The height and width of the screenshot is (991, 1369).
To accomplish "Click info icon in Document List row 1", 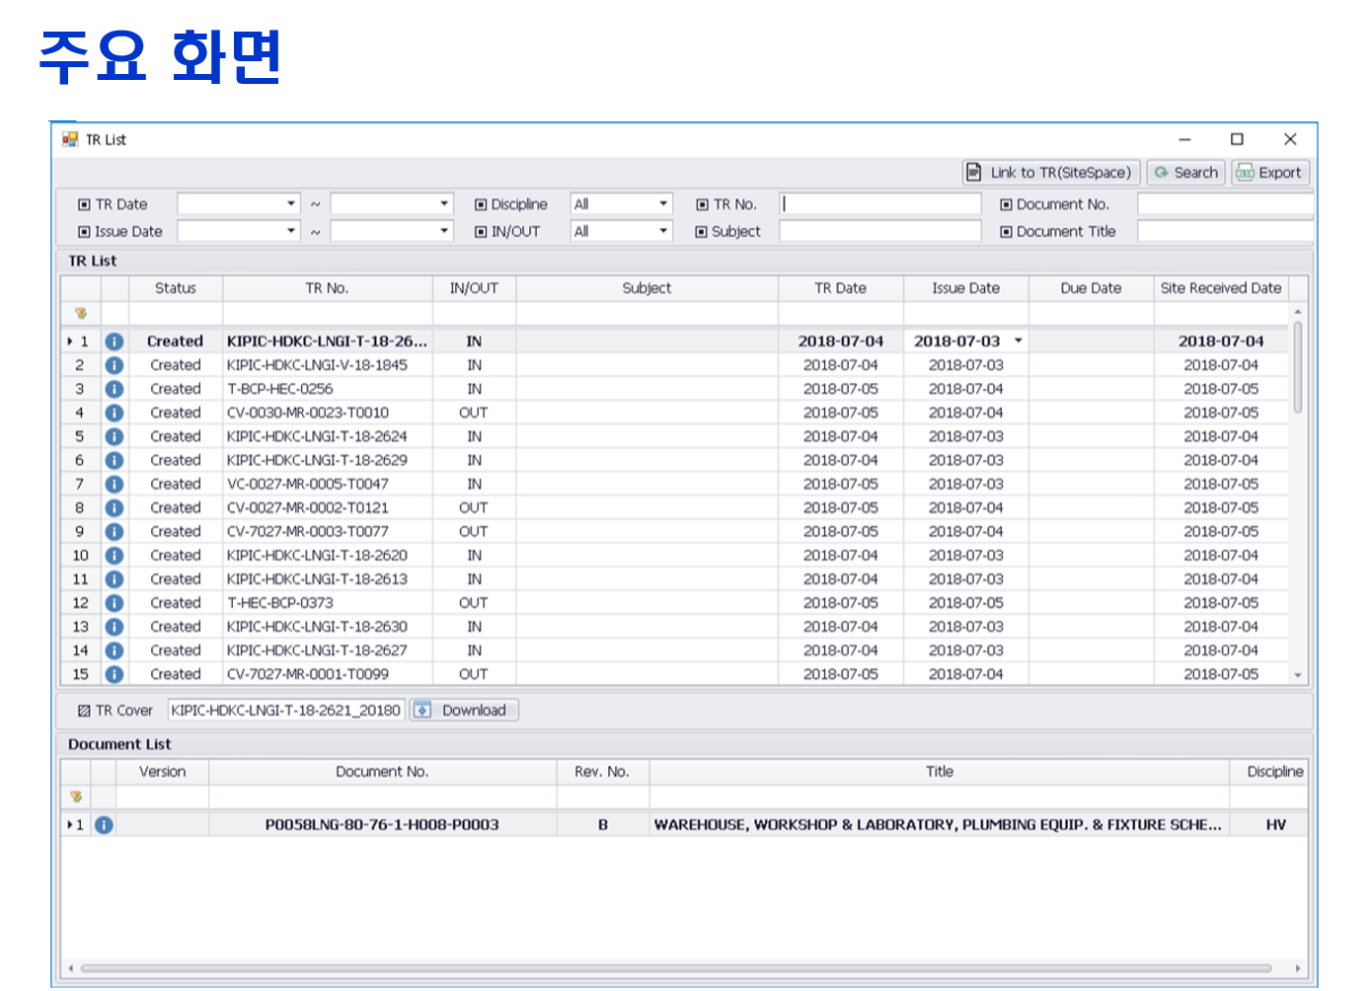I will 104,825.
